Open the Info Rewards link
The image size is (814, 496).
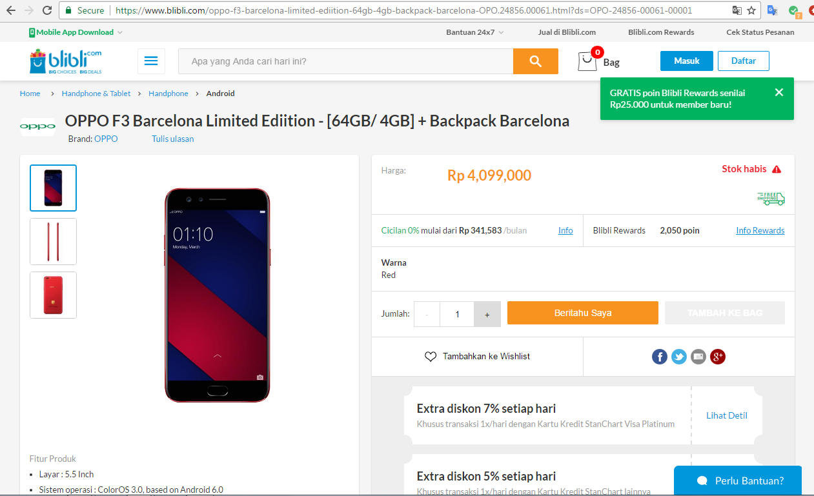click(x=760, y=230)
